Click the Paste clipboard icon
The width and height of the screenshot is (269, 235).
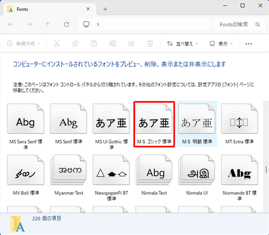(x=94, y=44)
